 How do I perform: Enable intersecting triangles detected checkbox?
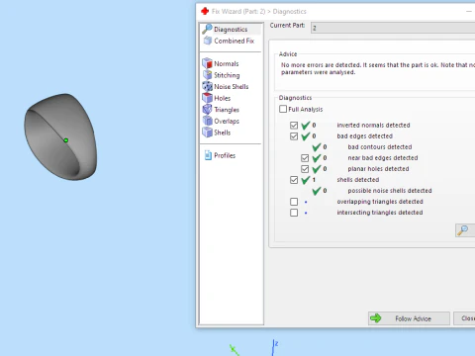(294, 213)
